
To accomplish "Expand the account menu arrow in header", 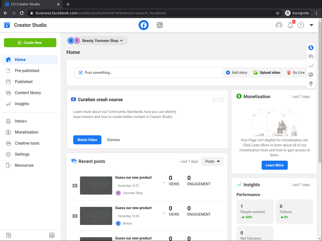I will pyautogui.click(x=311, y=25).
